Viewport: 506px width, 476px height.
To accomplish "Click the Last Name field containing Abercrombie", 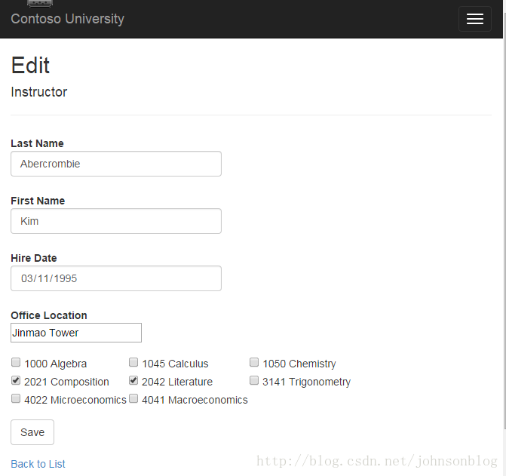I will [x=116, y=164].
